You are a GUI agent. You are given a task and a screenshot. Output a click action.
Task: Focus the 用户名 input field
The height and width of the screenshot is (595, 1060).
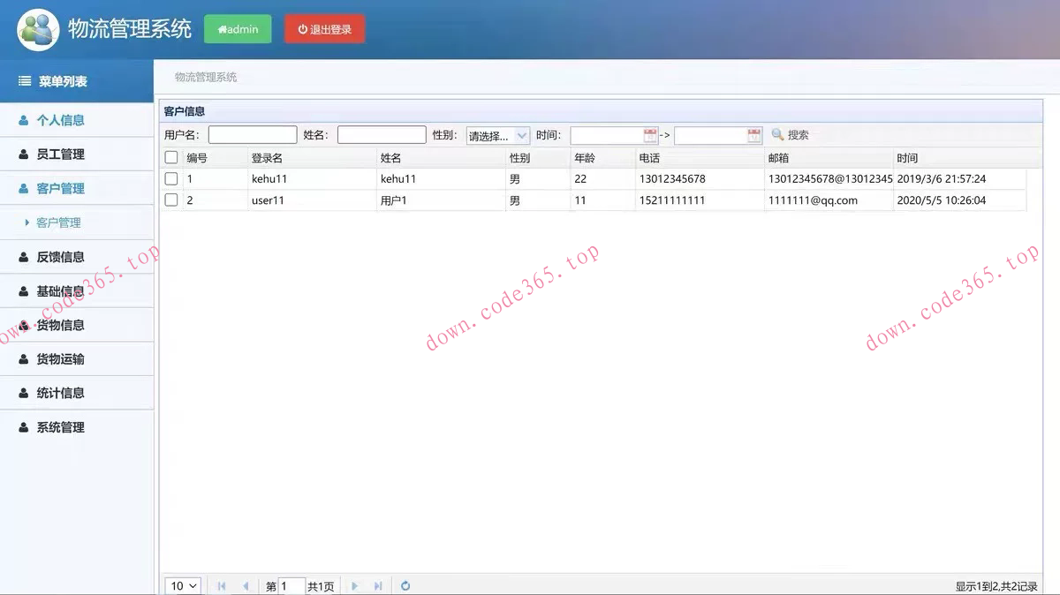[x=253, y=135]
